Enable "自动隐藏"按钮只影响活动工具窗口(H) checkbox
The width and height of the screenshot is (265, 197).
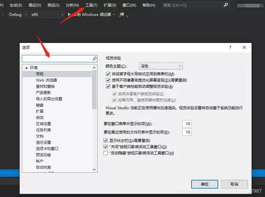[105, 153]
